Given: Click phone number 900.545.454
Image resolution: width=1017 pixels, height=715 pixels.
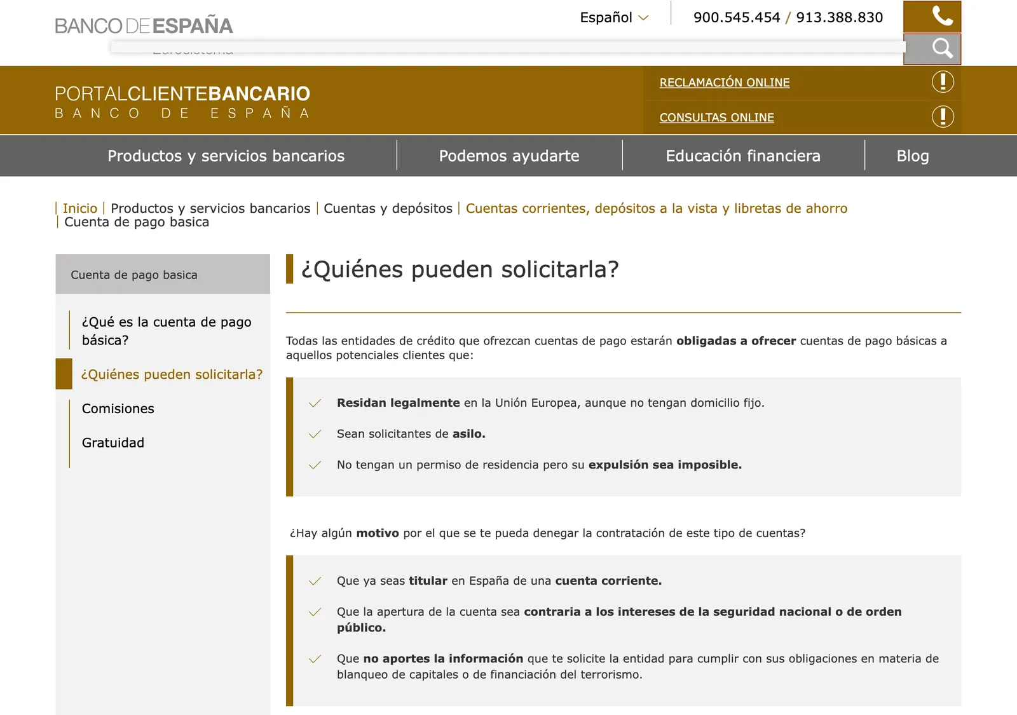Looking at the screenshot, I should 737,17.
